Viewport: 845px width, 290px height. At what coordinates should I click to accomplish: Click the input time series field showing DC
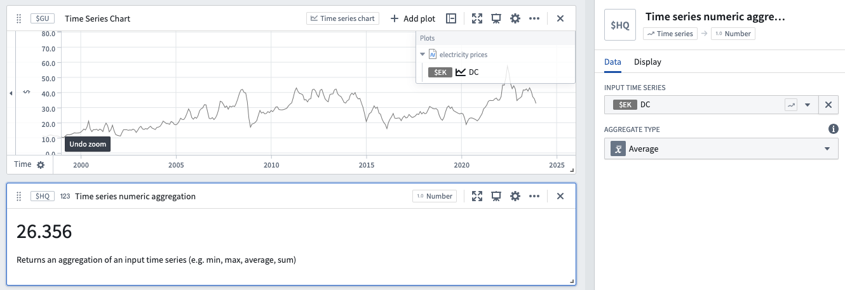pos(710,105)
